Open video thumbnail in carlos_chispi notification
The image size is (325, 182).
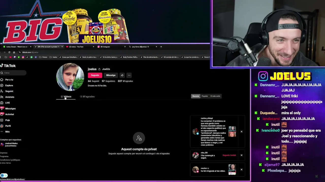[x=232, y=132]
